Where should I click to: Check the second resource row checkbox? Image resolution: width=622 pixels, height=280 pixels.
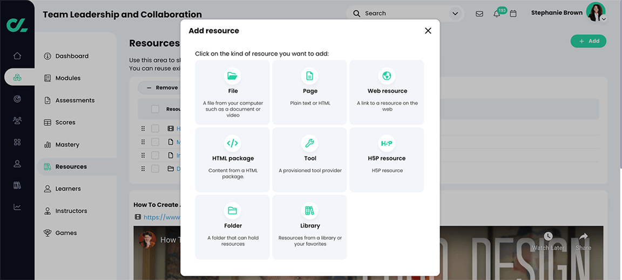(155, 141)
